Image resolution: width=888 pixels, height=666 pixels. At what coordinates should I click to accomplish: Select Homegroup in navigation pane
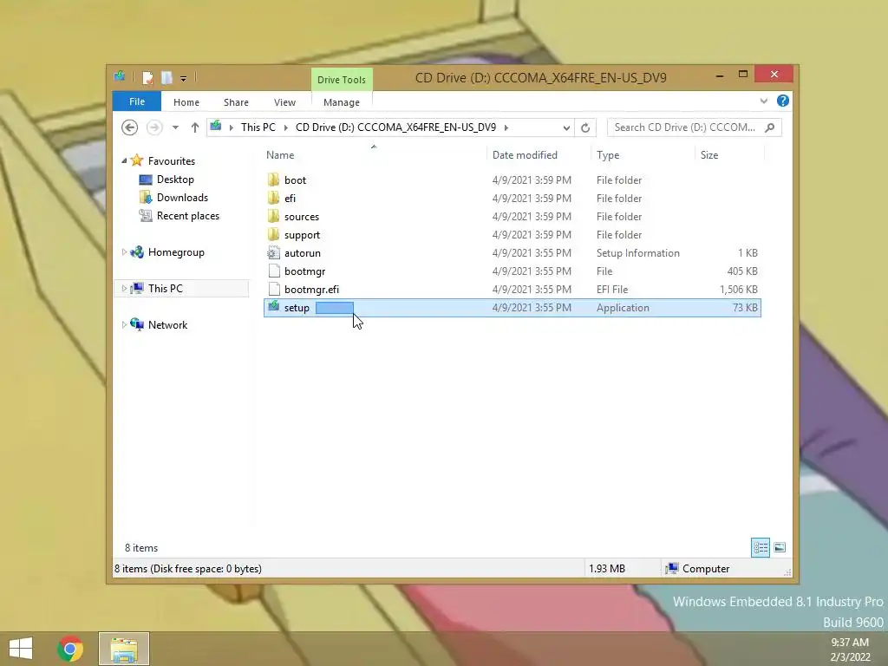pyautogui.click(x=175, y=252)
